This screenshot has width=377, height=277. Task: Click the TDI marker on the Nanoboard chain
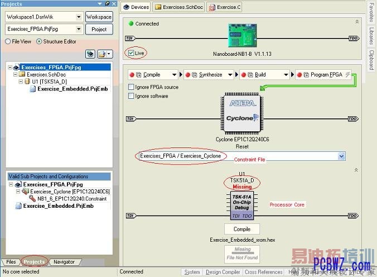point(130,38)
